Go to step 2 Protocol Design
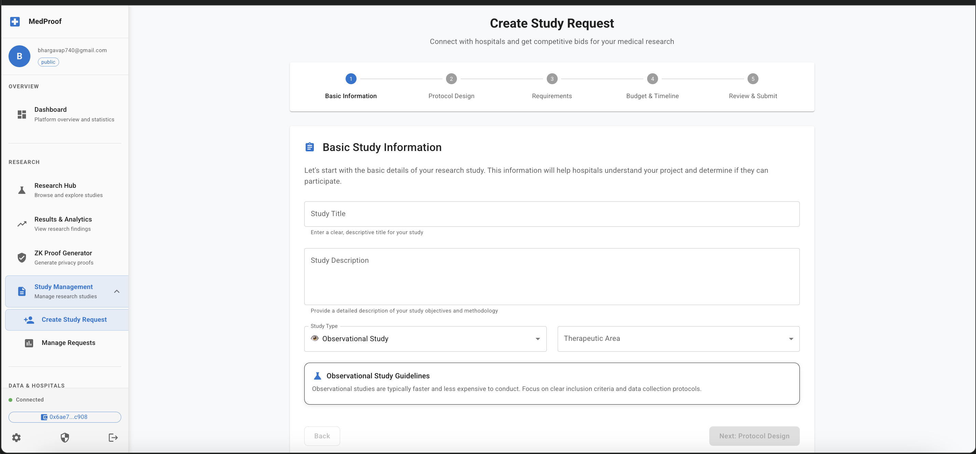The width and height of the screenshot is (976, 454). (x=451, y=79)
